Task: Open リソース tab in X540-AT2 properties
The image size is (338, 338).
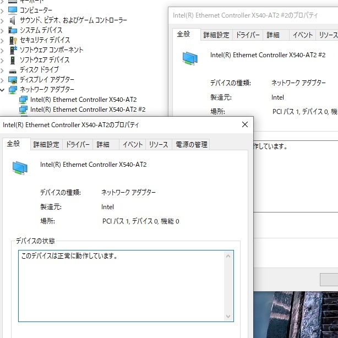Action: (159, 144)
